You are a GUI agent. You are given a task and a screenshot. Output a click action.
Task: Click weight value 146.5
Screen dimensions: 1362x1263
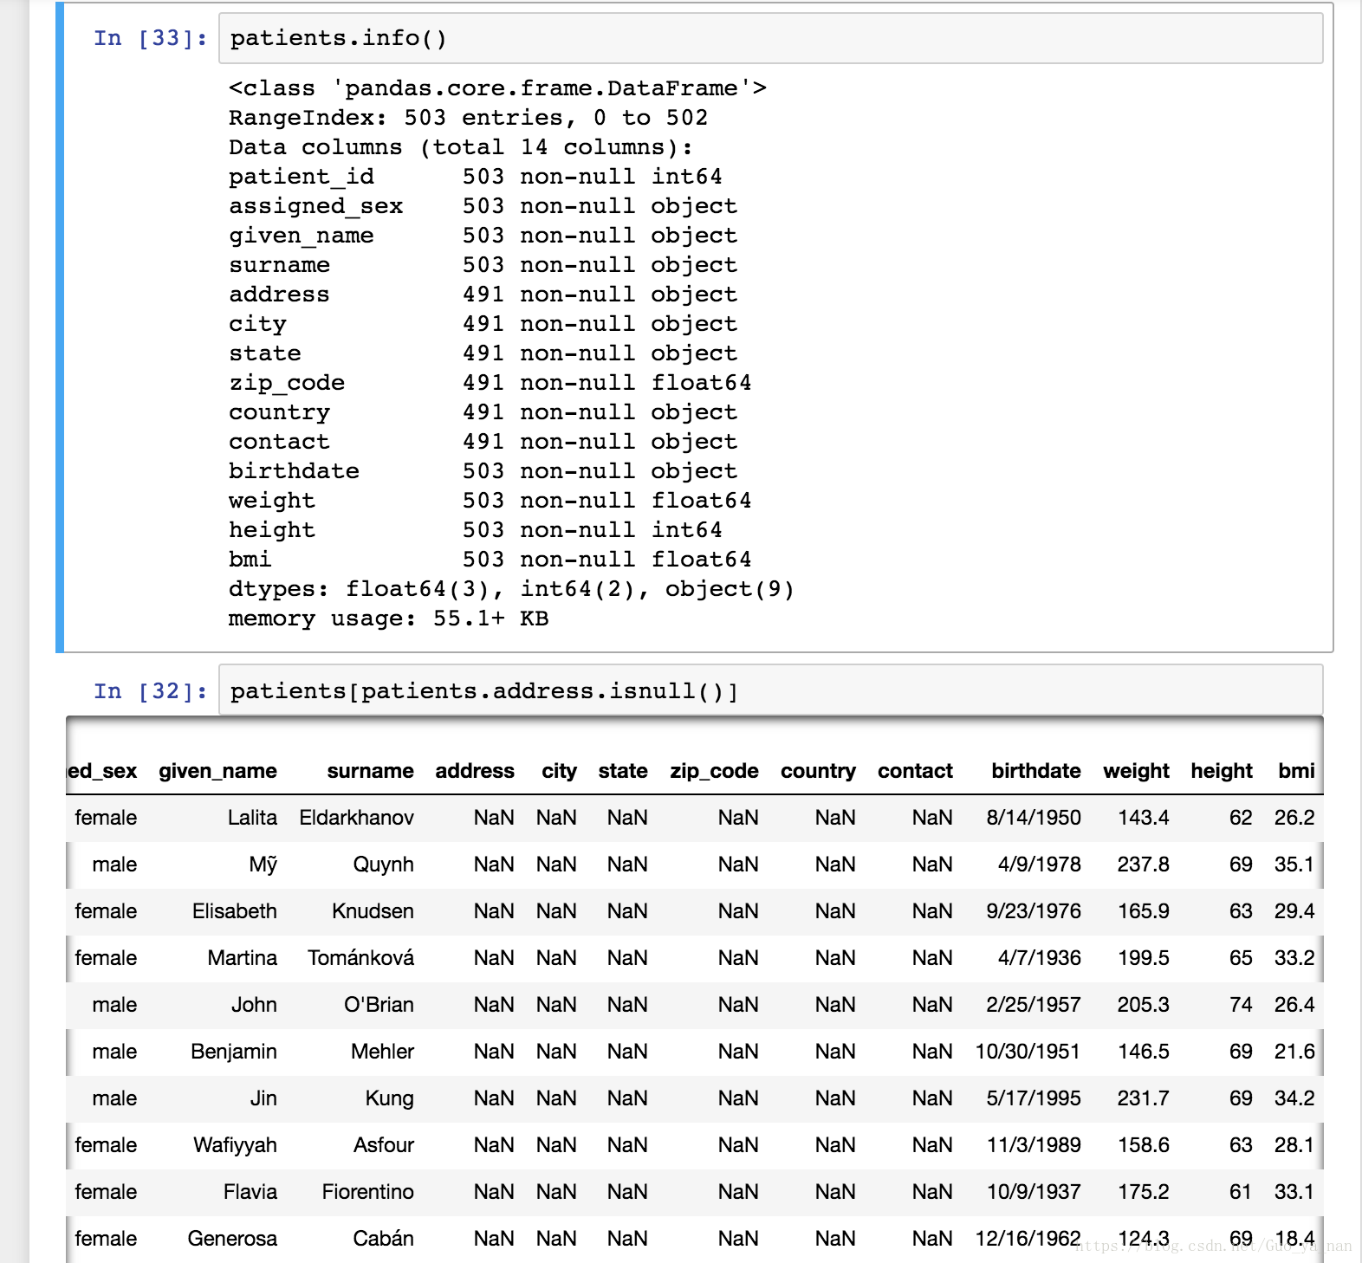click(1143, 1052)
